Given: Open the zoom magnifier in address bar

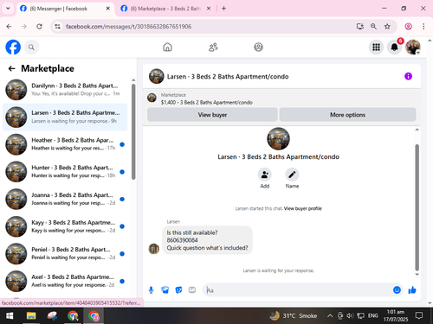Looking at the screenshot, I should (x=373, y=27).
